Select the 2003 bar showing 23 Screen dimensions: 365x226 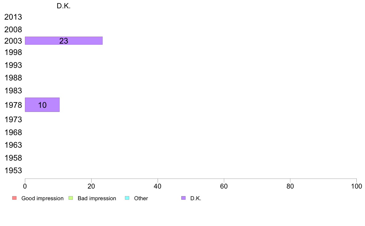tap(64, 41)
